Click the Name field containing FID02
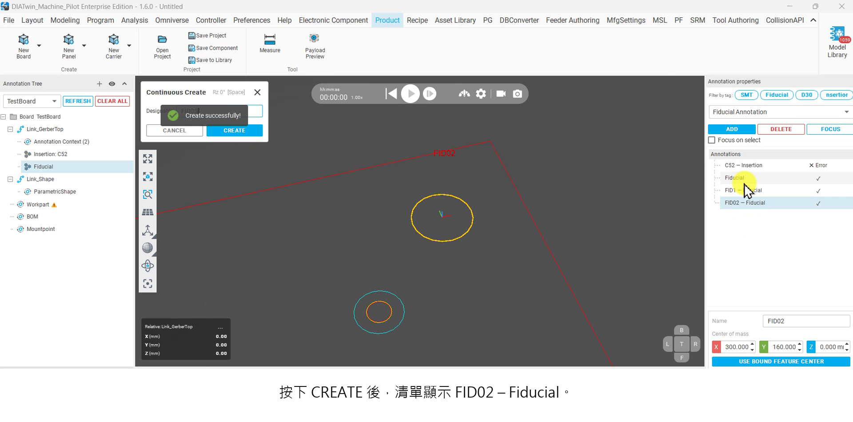The height and width of the screenshot is (422, 853). pos(806,321)
